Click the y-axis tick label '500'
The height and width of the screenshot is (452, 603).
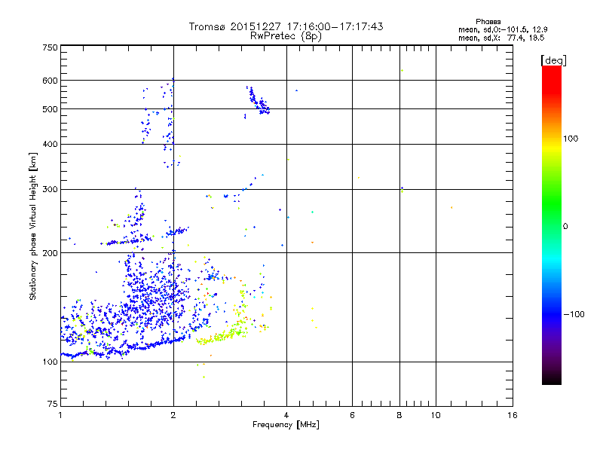pos(50,109)
